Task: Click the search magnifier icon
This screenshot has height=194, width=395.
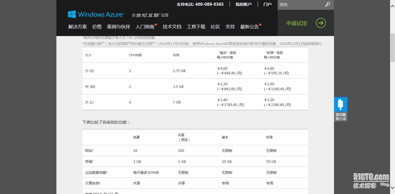Action: [328, 4]
